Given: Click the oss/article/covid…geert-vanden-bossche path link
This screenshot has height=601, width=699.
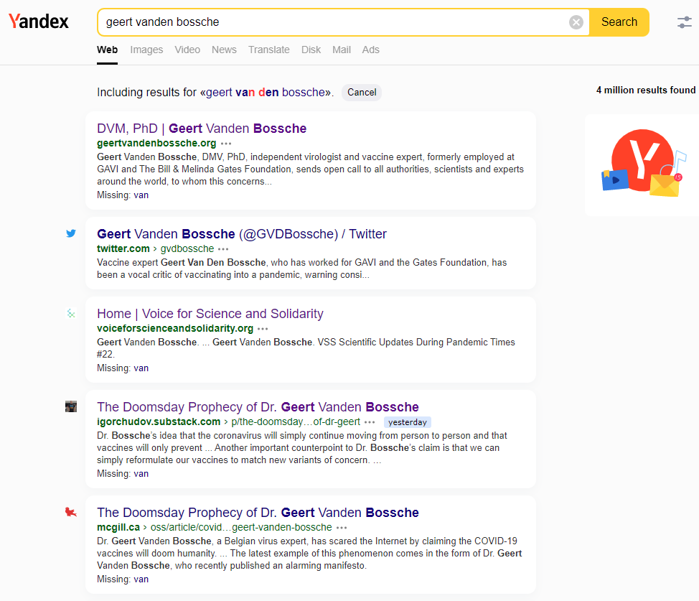Looking at the screenshot, I should pos(241,527).
